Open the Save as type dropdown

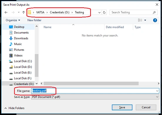pyautogui.click(x=95, y=97)
